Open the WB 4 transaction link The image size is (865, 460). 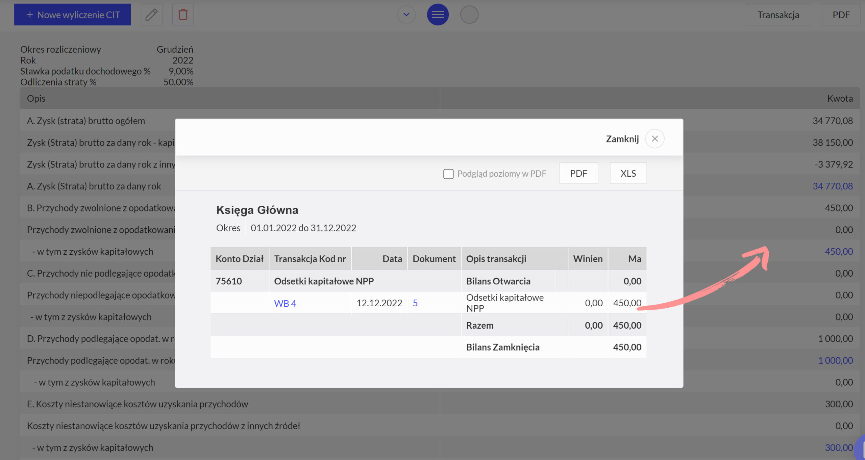[x=285, y=303]
